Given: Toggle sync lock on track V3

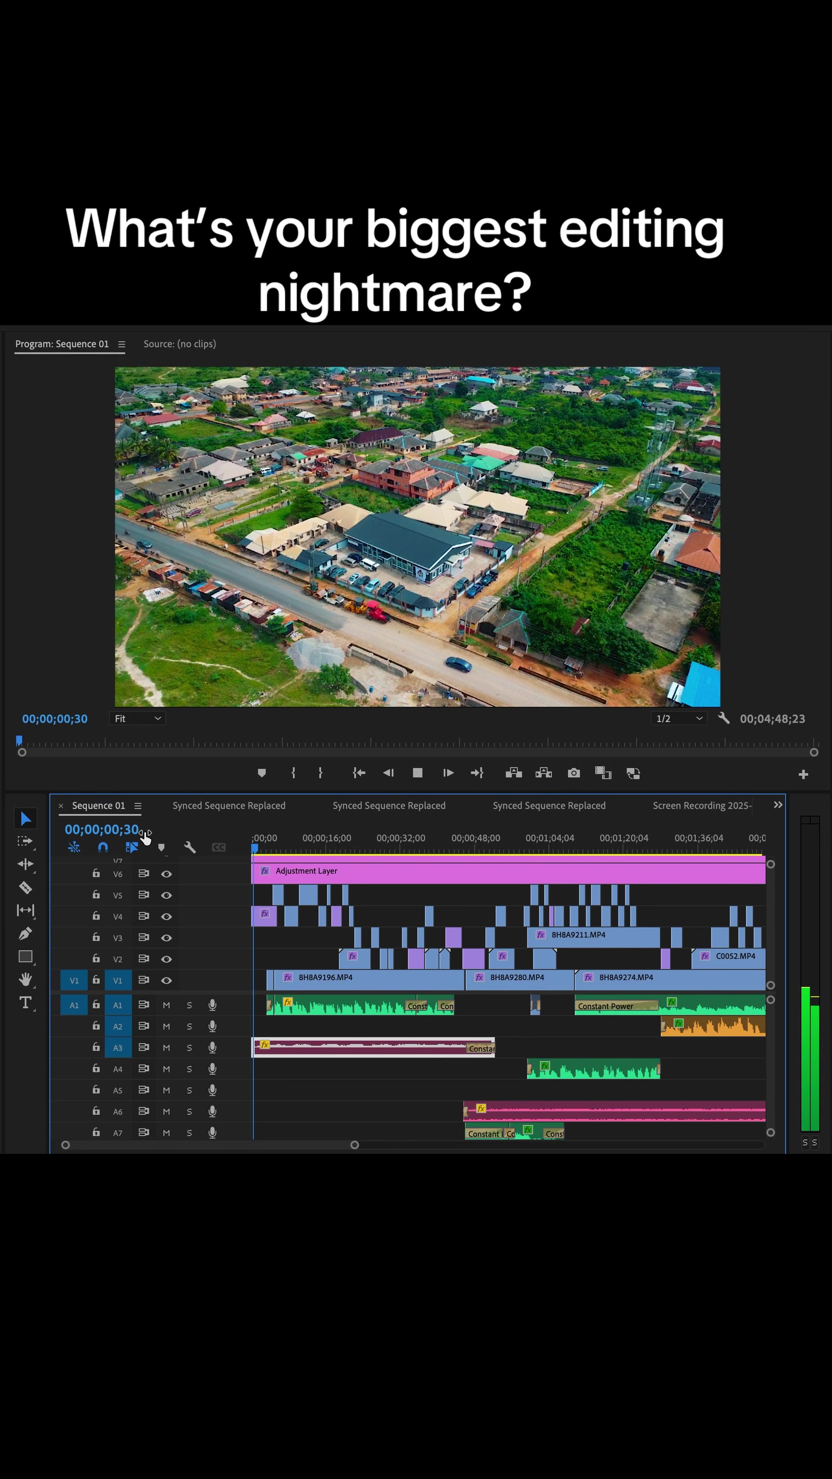Looking at the screenshot, I should pos(143,938).
